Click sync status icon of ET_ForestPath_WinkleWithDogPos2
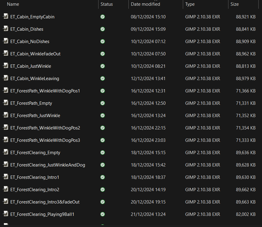 102,128
